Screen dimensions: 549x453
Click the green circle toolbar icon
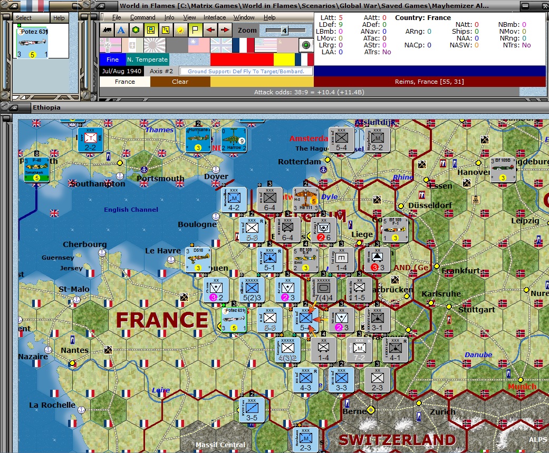pos(136,30)
